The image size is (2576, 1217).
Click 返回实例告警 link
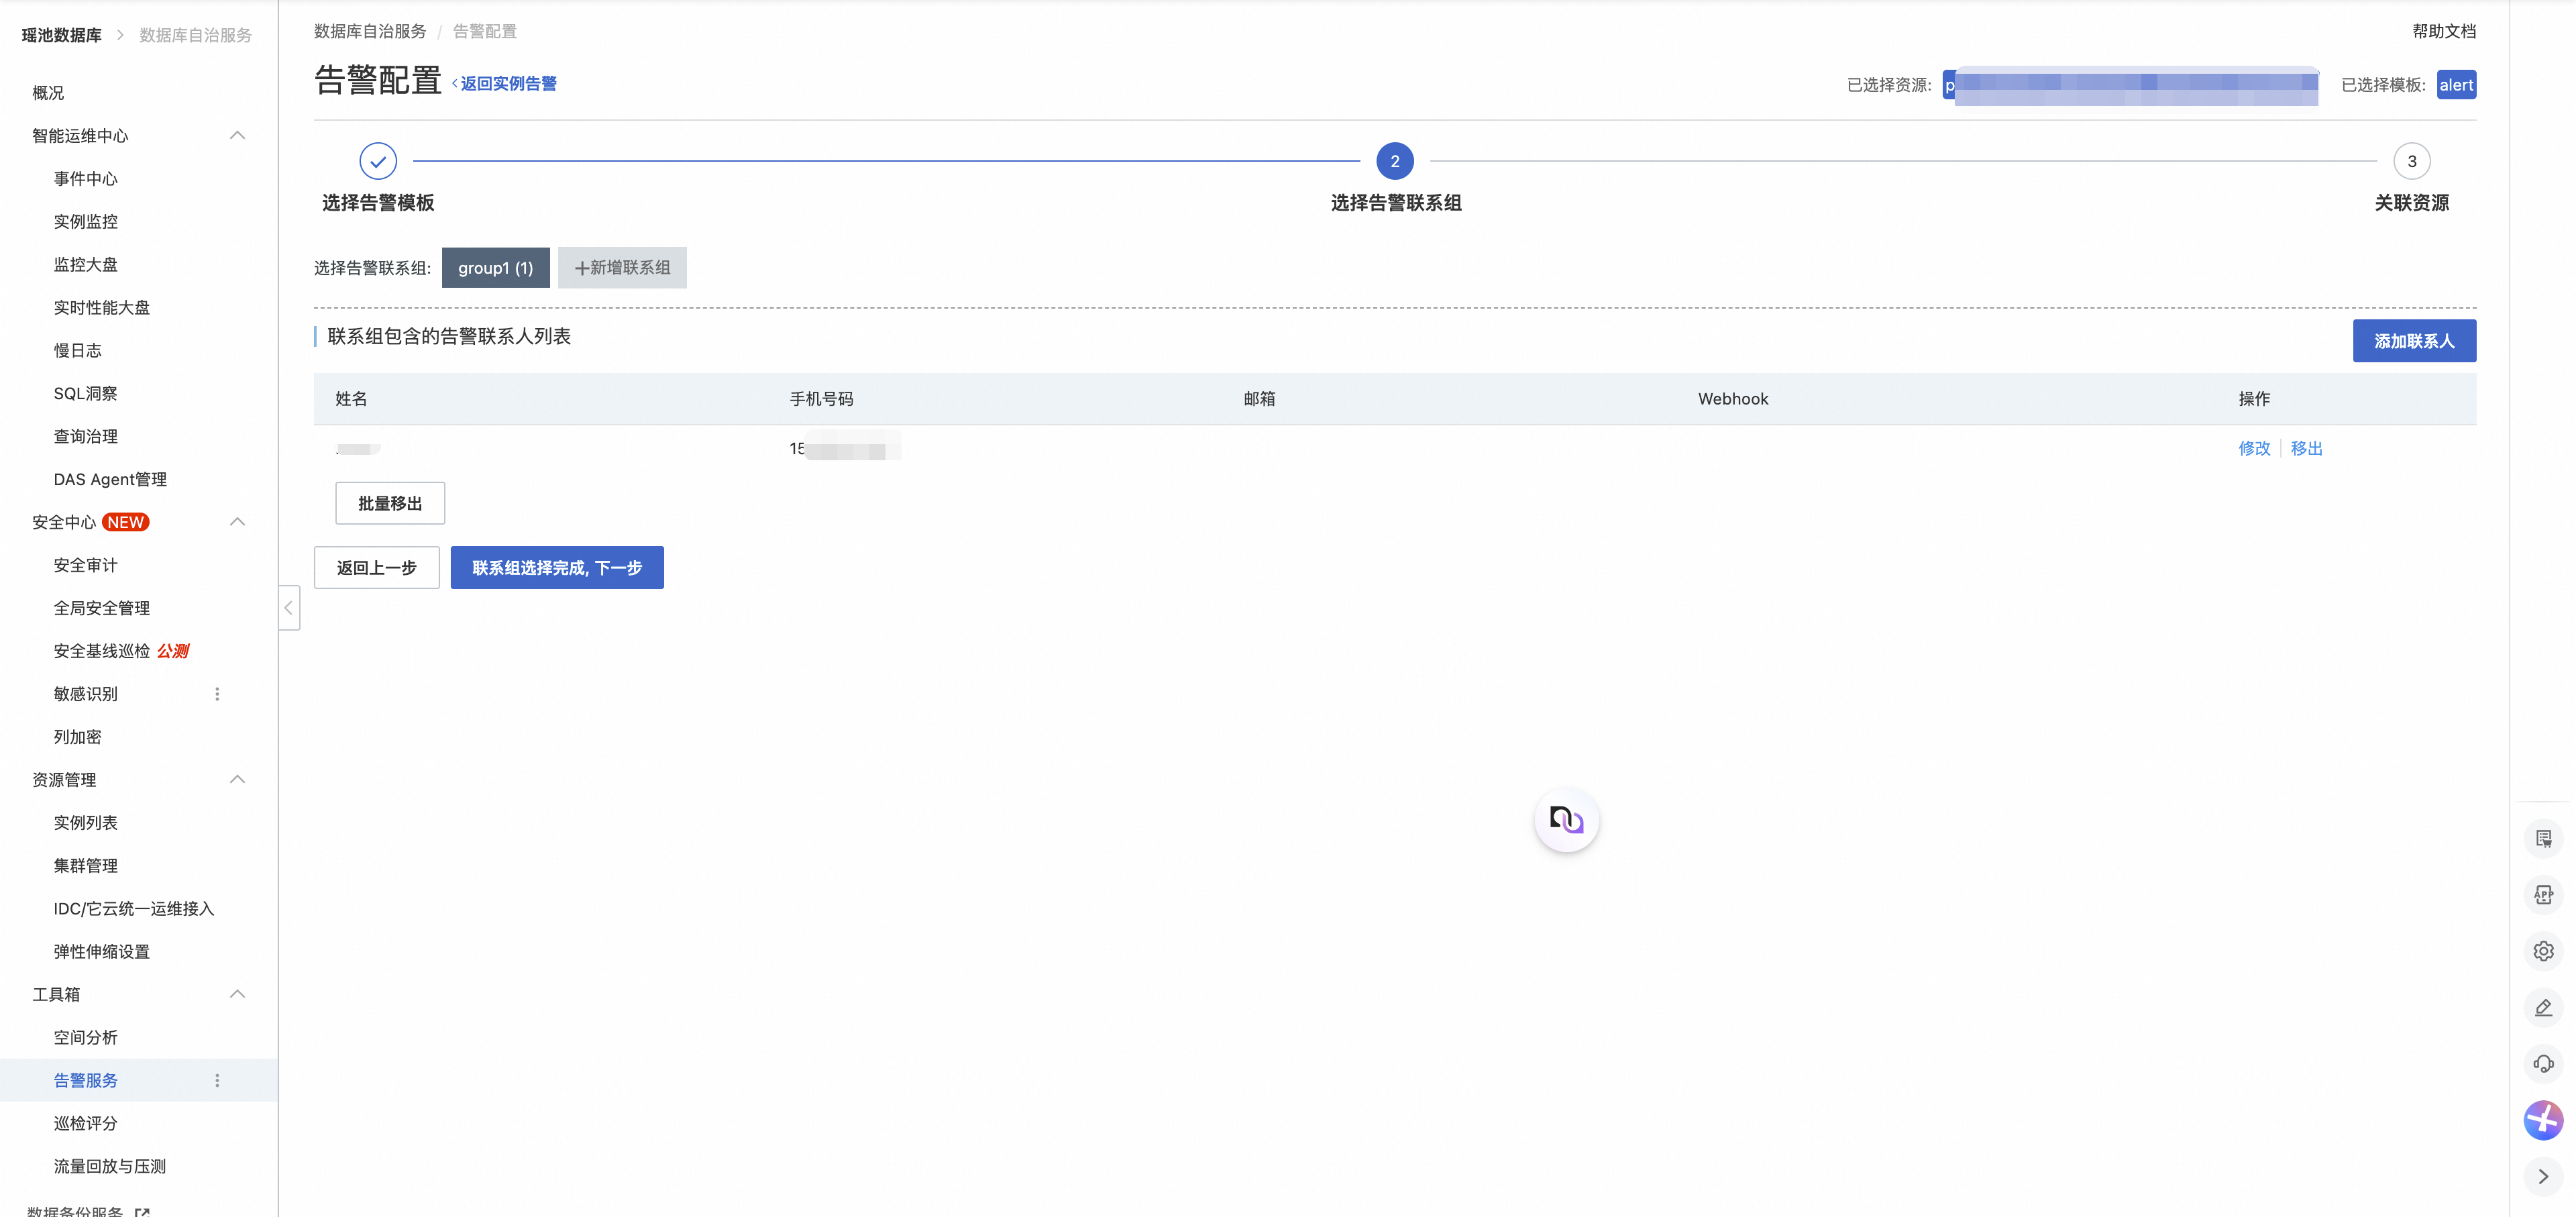click(x=507, y=84)
